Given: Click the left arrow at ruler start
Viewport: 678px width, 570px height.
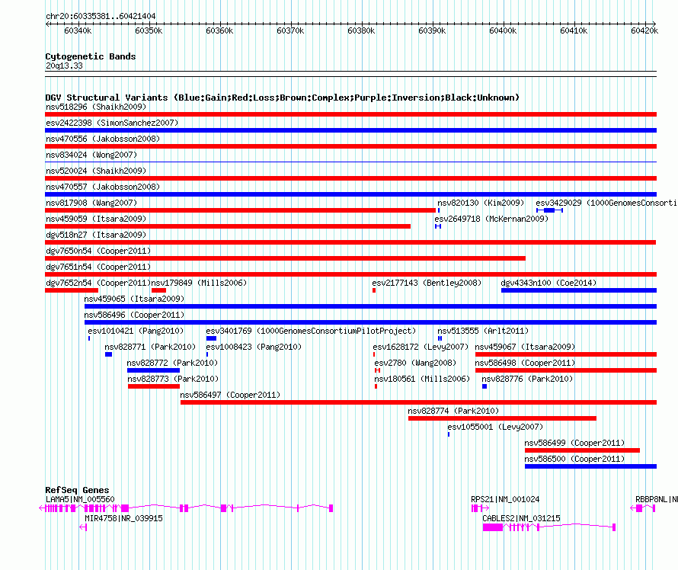Looking at the screenshot, I should (47, 24).
